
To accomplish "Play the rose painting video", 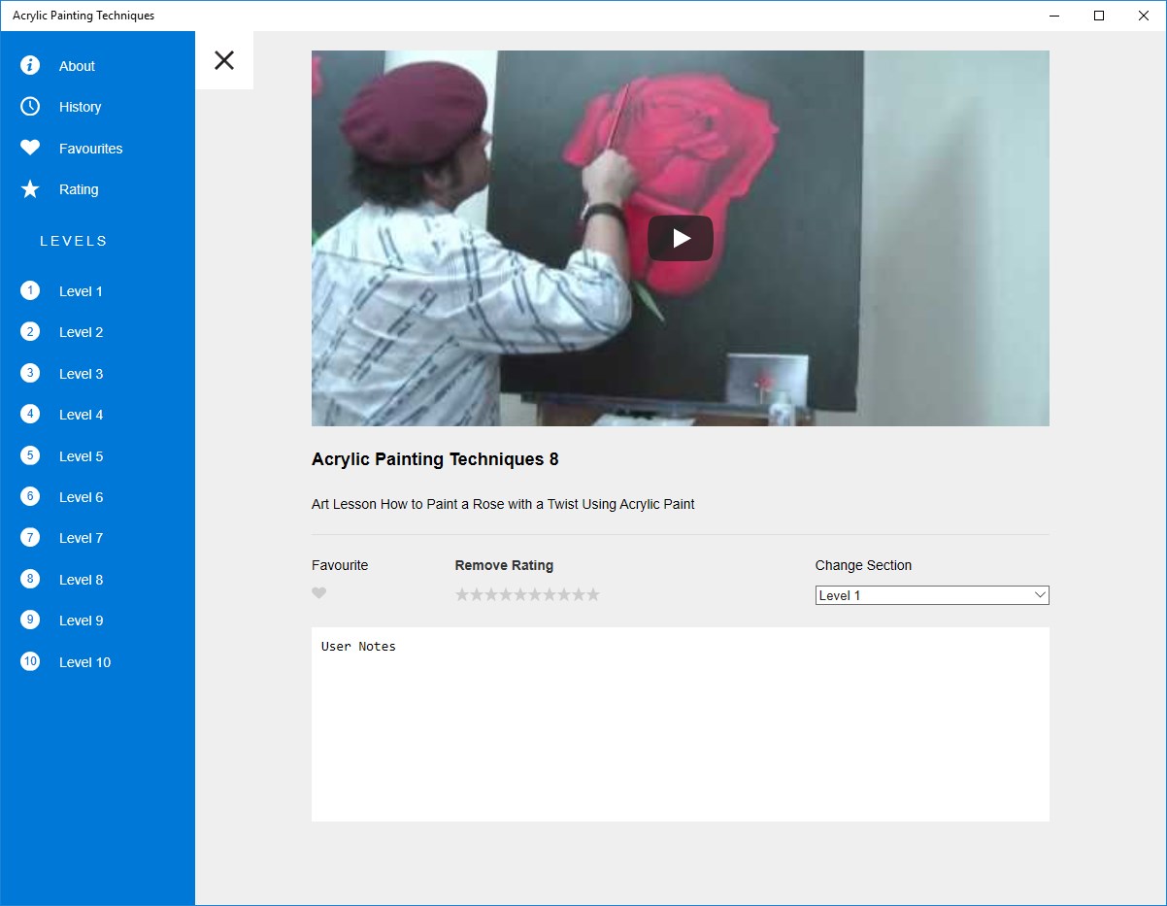I will pyautogui.click(x=681, y=238).
